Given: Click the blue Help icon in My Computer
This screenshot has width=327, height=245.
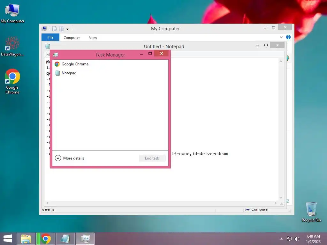Looking at the screenshot, I should pyautogui.click(x=288, y=37).
